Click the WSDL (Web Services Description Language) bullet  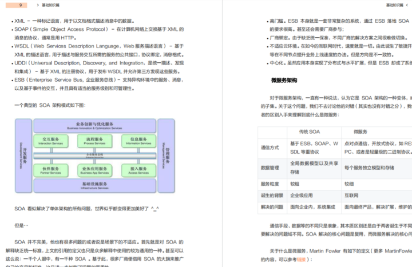point(98,50)
